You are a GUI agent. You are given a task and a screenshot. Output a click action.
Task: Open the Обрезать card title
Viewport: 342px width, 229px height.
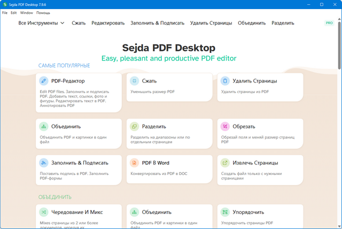[244, 127]
